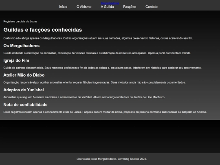The width and height of the screenshot is (220, 165).
Task: Click the 'Os Mergulhadores' heading
Action: click(22, 46)
